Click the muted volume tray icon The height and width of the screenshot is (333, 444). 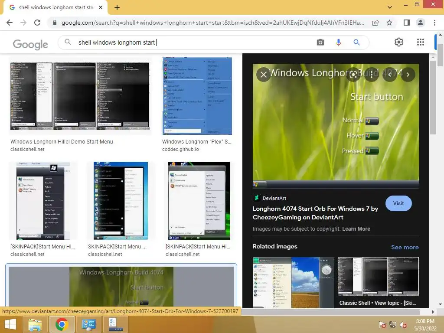(x=403, y=325)
